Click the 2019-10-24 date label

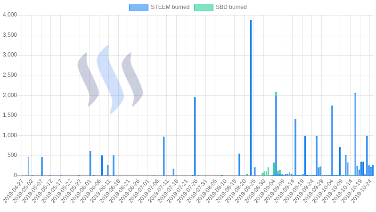tap(361, 191)
